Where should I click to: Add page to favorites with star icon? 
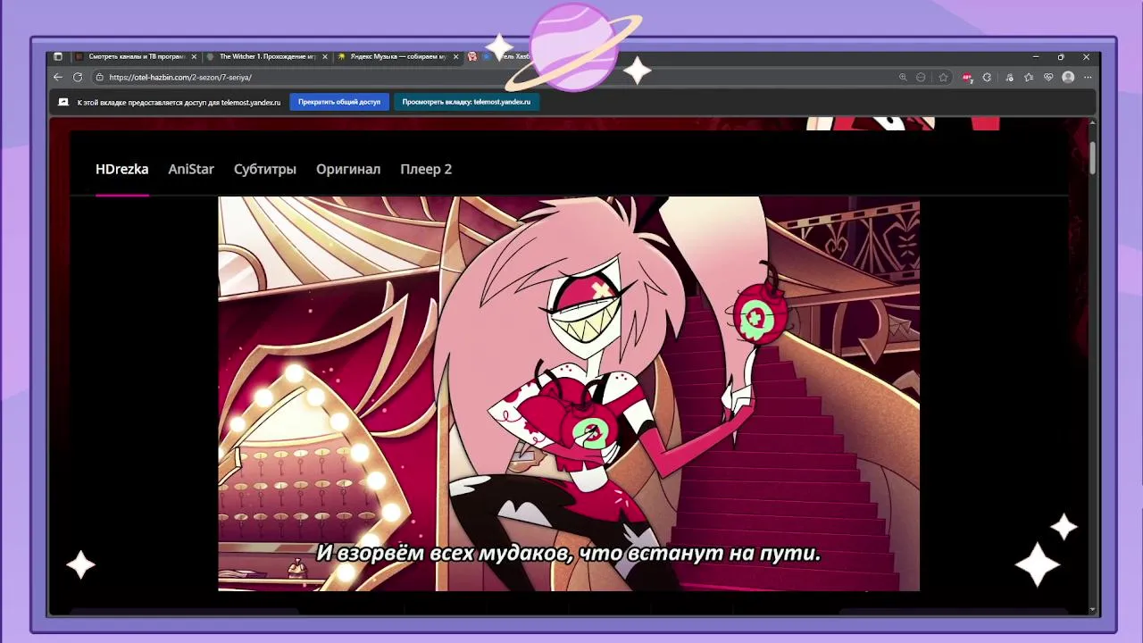coord(943,78)
